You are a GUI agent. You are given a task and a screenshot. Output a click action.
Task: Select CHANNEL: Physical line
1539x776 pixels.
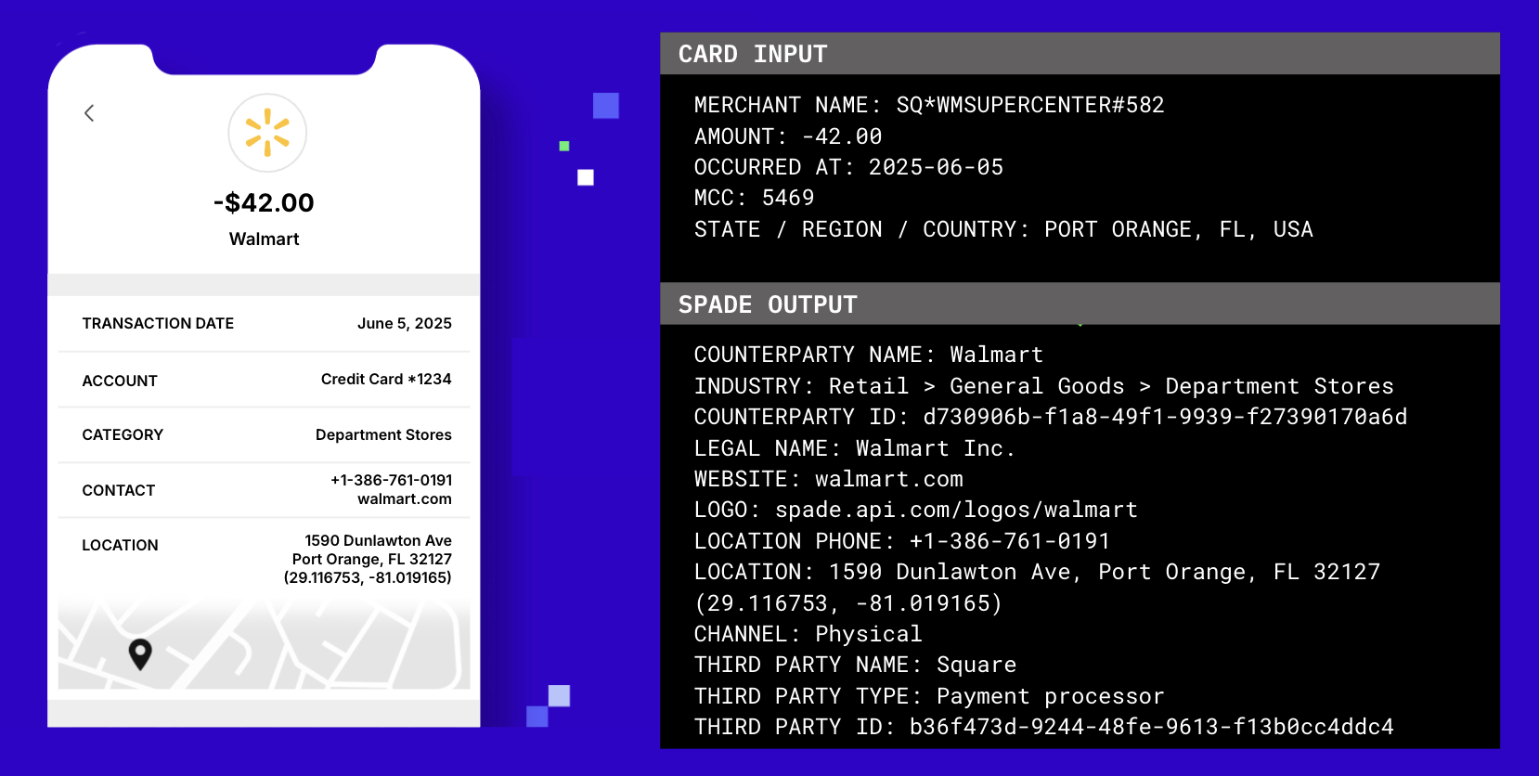808,634
